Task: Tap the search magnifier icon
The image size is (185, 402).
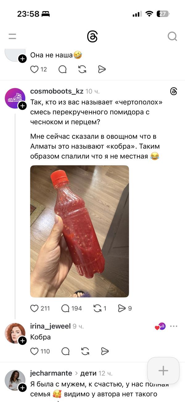Action: click(x=172, y=36)
